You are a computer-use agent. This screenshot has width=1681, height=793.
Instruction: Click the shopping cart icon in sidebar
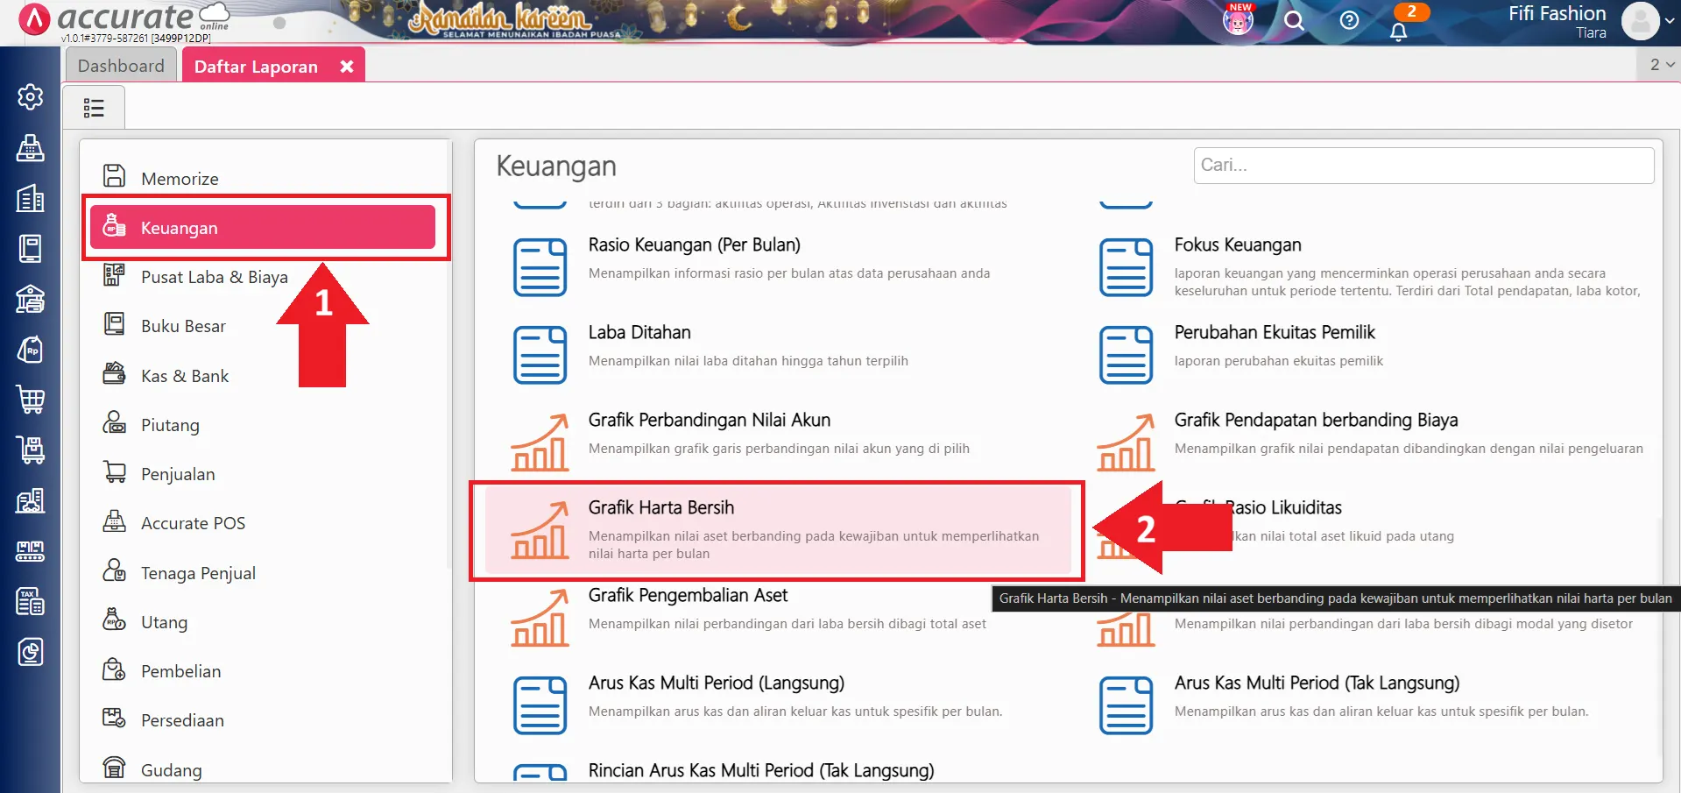pyautogui.click(x=30, y=400)
